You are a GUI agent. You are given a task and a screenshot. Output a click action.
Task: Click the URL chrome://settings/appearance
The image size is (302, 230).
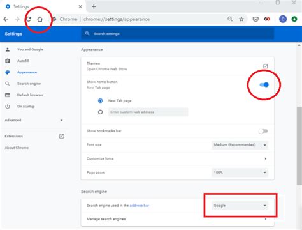point(117,19)
